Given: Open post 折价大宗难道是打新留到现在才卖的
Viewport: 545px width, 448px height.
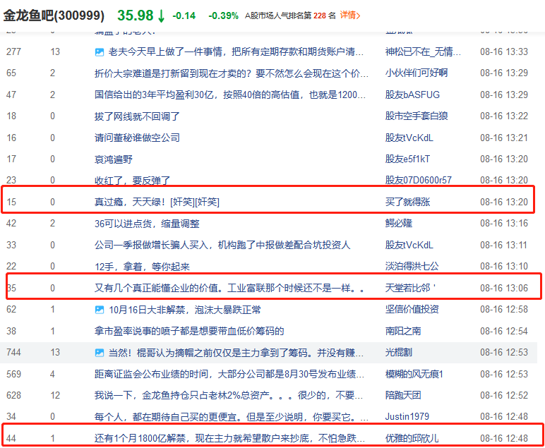Looking at the screenshot, I should point(231,73).
